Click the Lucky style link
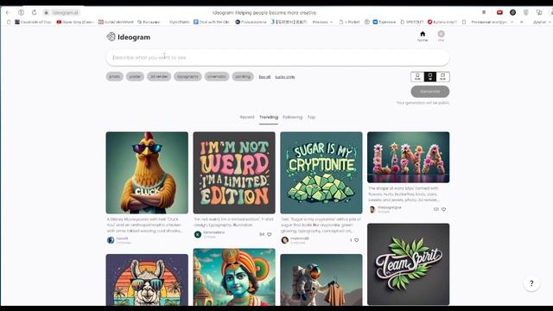Screen dimensions: 553x311 [x=285, y=77]
